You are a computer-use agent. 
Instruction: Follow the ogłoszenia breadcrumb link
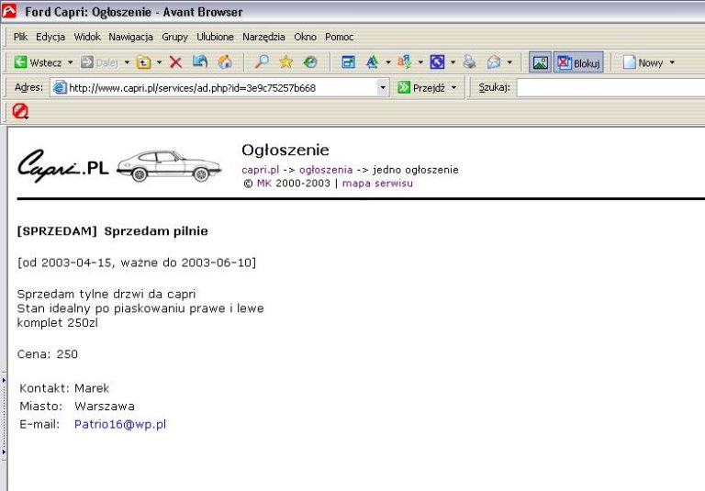coord(326,170)
